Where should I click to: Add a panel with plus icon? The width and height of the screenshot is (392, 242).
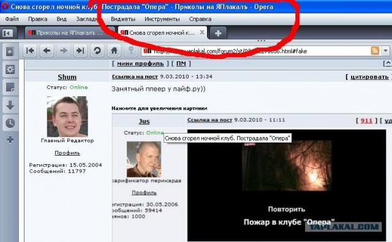[x=10, y=140]
